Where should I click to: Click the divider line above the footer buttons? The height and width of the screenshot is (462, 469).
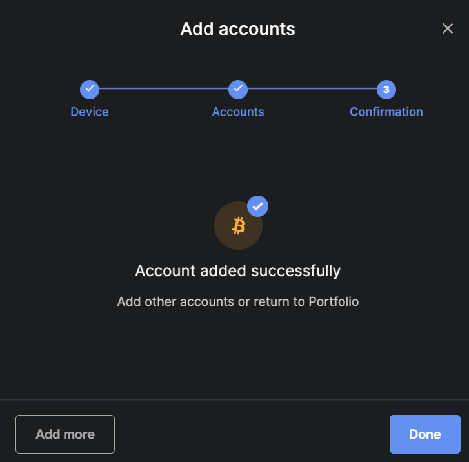(x=235, y=400)
